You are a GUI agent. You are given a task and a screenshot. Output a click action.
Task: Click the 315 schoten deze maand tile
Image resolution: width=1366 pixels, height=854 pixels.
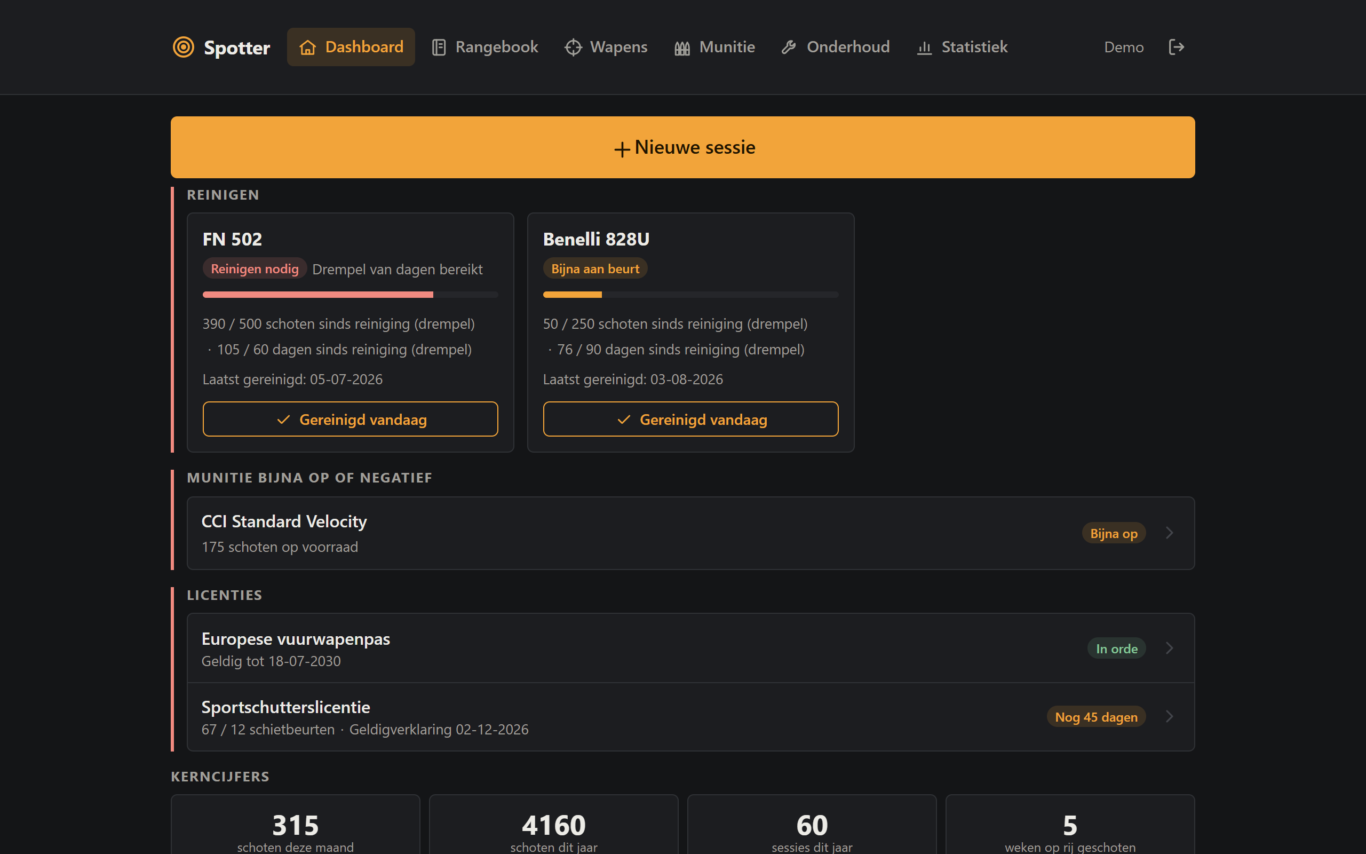[x=295, y=825]
